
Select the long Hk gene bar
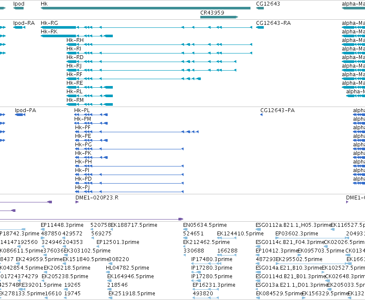tap(145, 8)
